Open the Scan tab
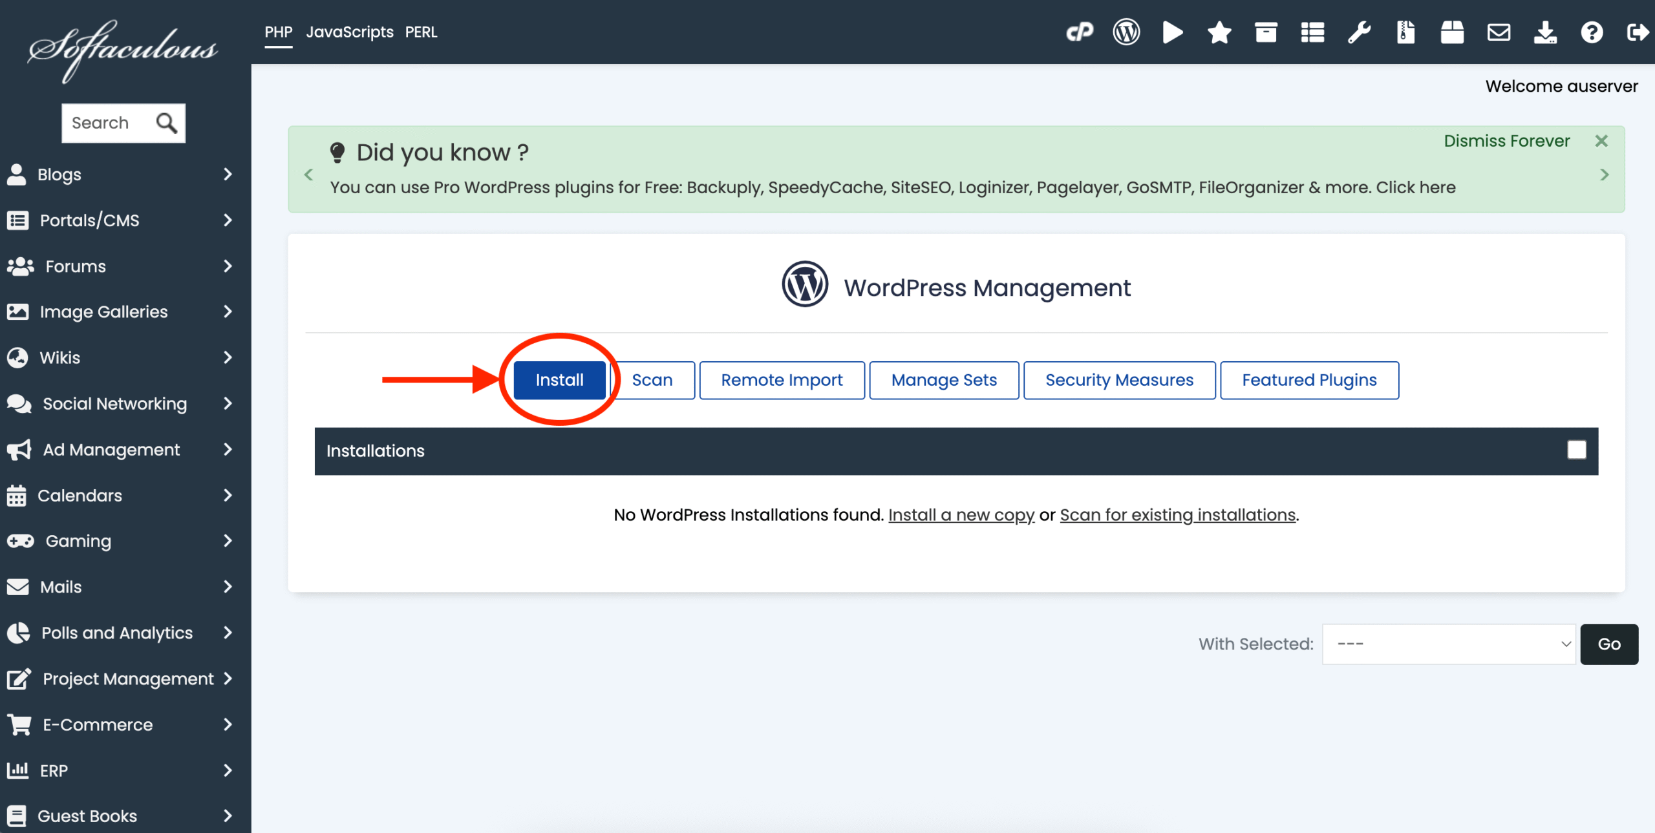 coord(652,380)
